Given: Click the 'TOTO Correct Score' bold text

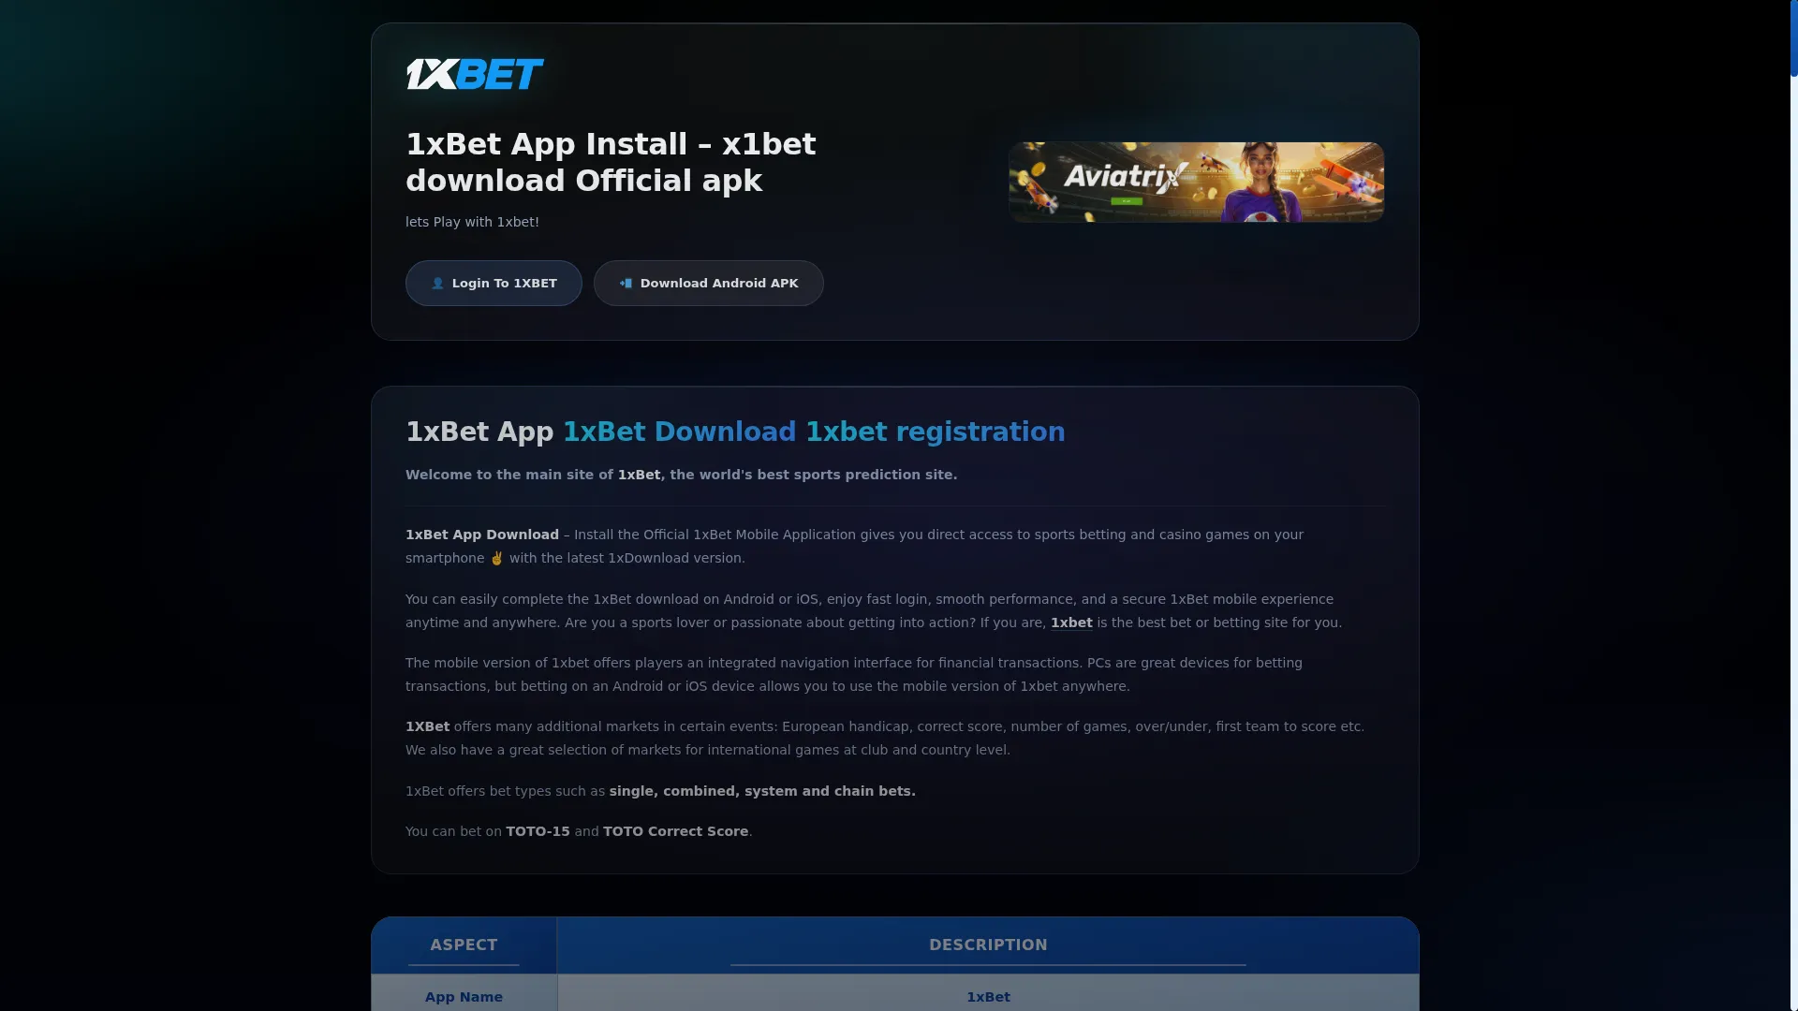Looking at the screenshot, I should [675, 831].
